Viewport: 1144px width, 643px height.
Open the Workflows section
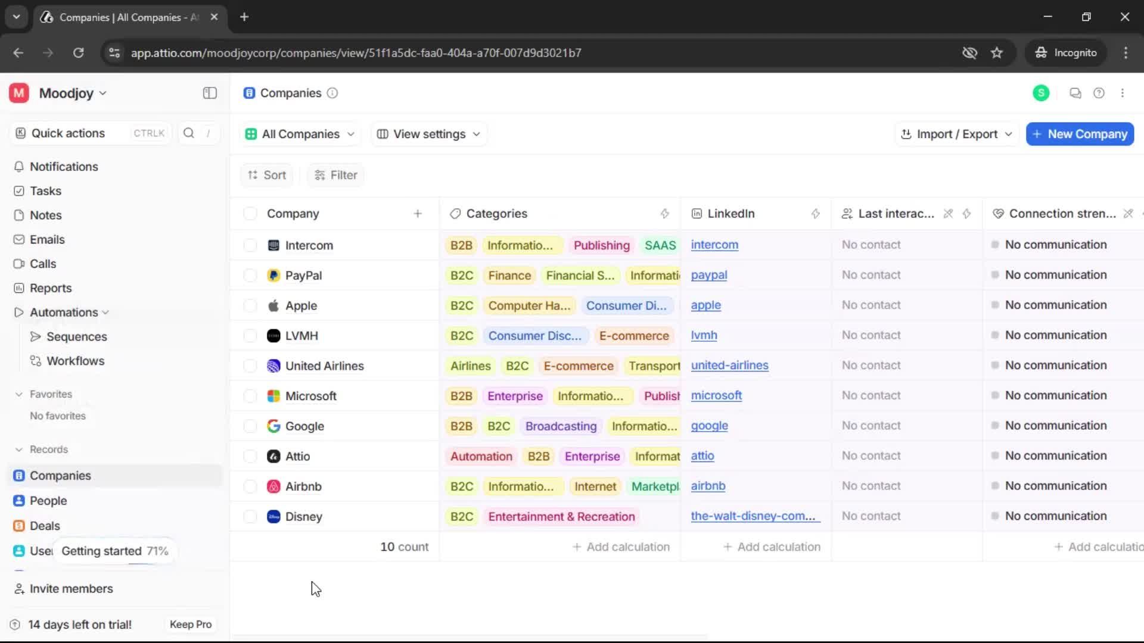(x=75, y=360)
